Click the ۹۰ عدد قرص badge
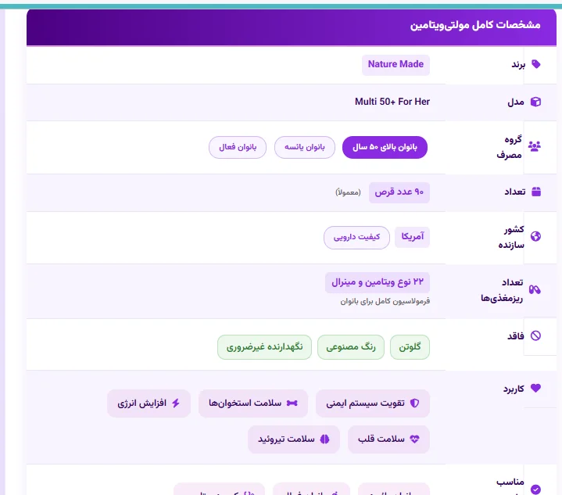Screen dimensions: 562x495 399,192
